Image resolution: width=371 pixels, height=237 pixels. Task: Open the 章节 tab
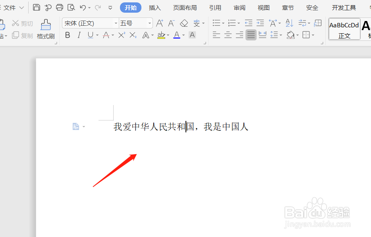288,8
